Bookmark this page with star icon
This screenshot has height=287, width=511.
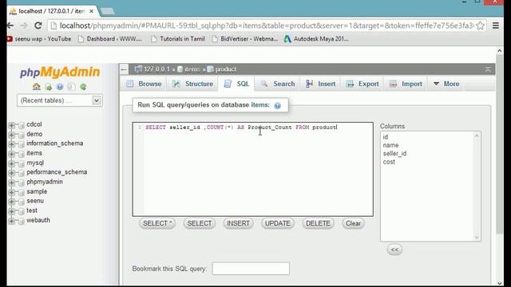point(480,26)
